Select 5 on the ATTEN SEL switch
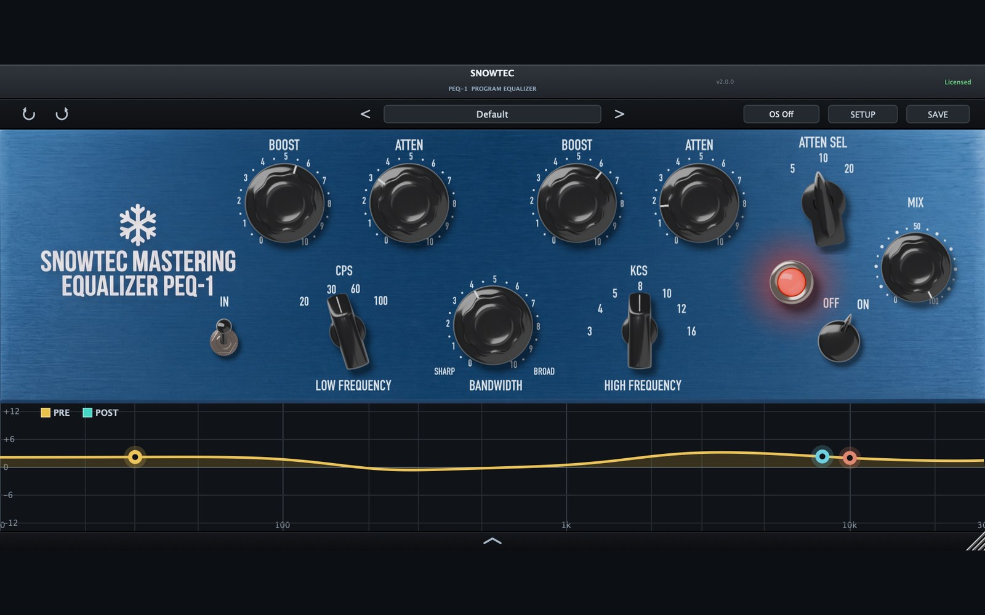This screenshot has height=615, width=985. pos(792,169)
